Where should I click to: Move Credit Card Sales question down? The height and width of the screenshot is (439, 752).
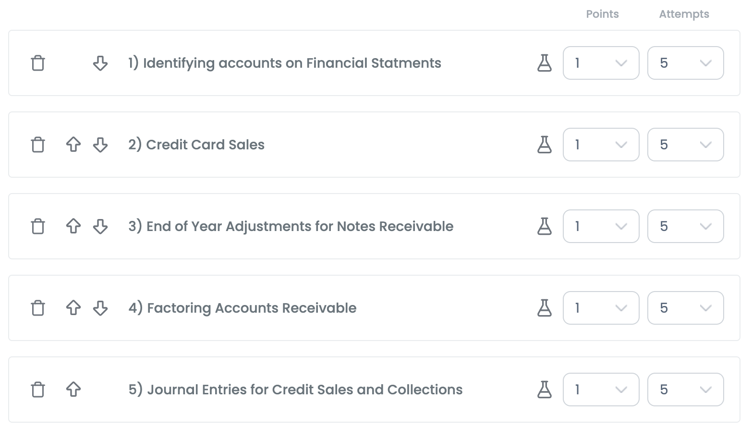(x=100, y=145)
